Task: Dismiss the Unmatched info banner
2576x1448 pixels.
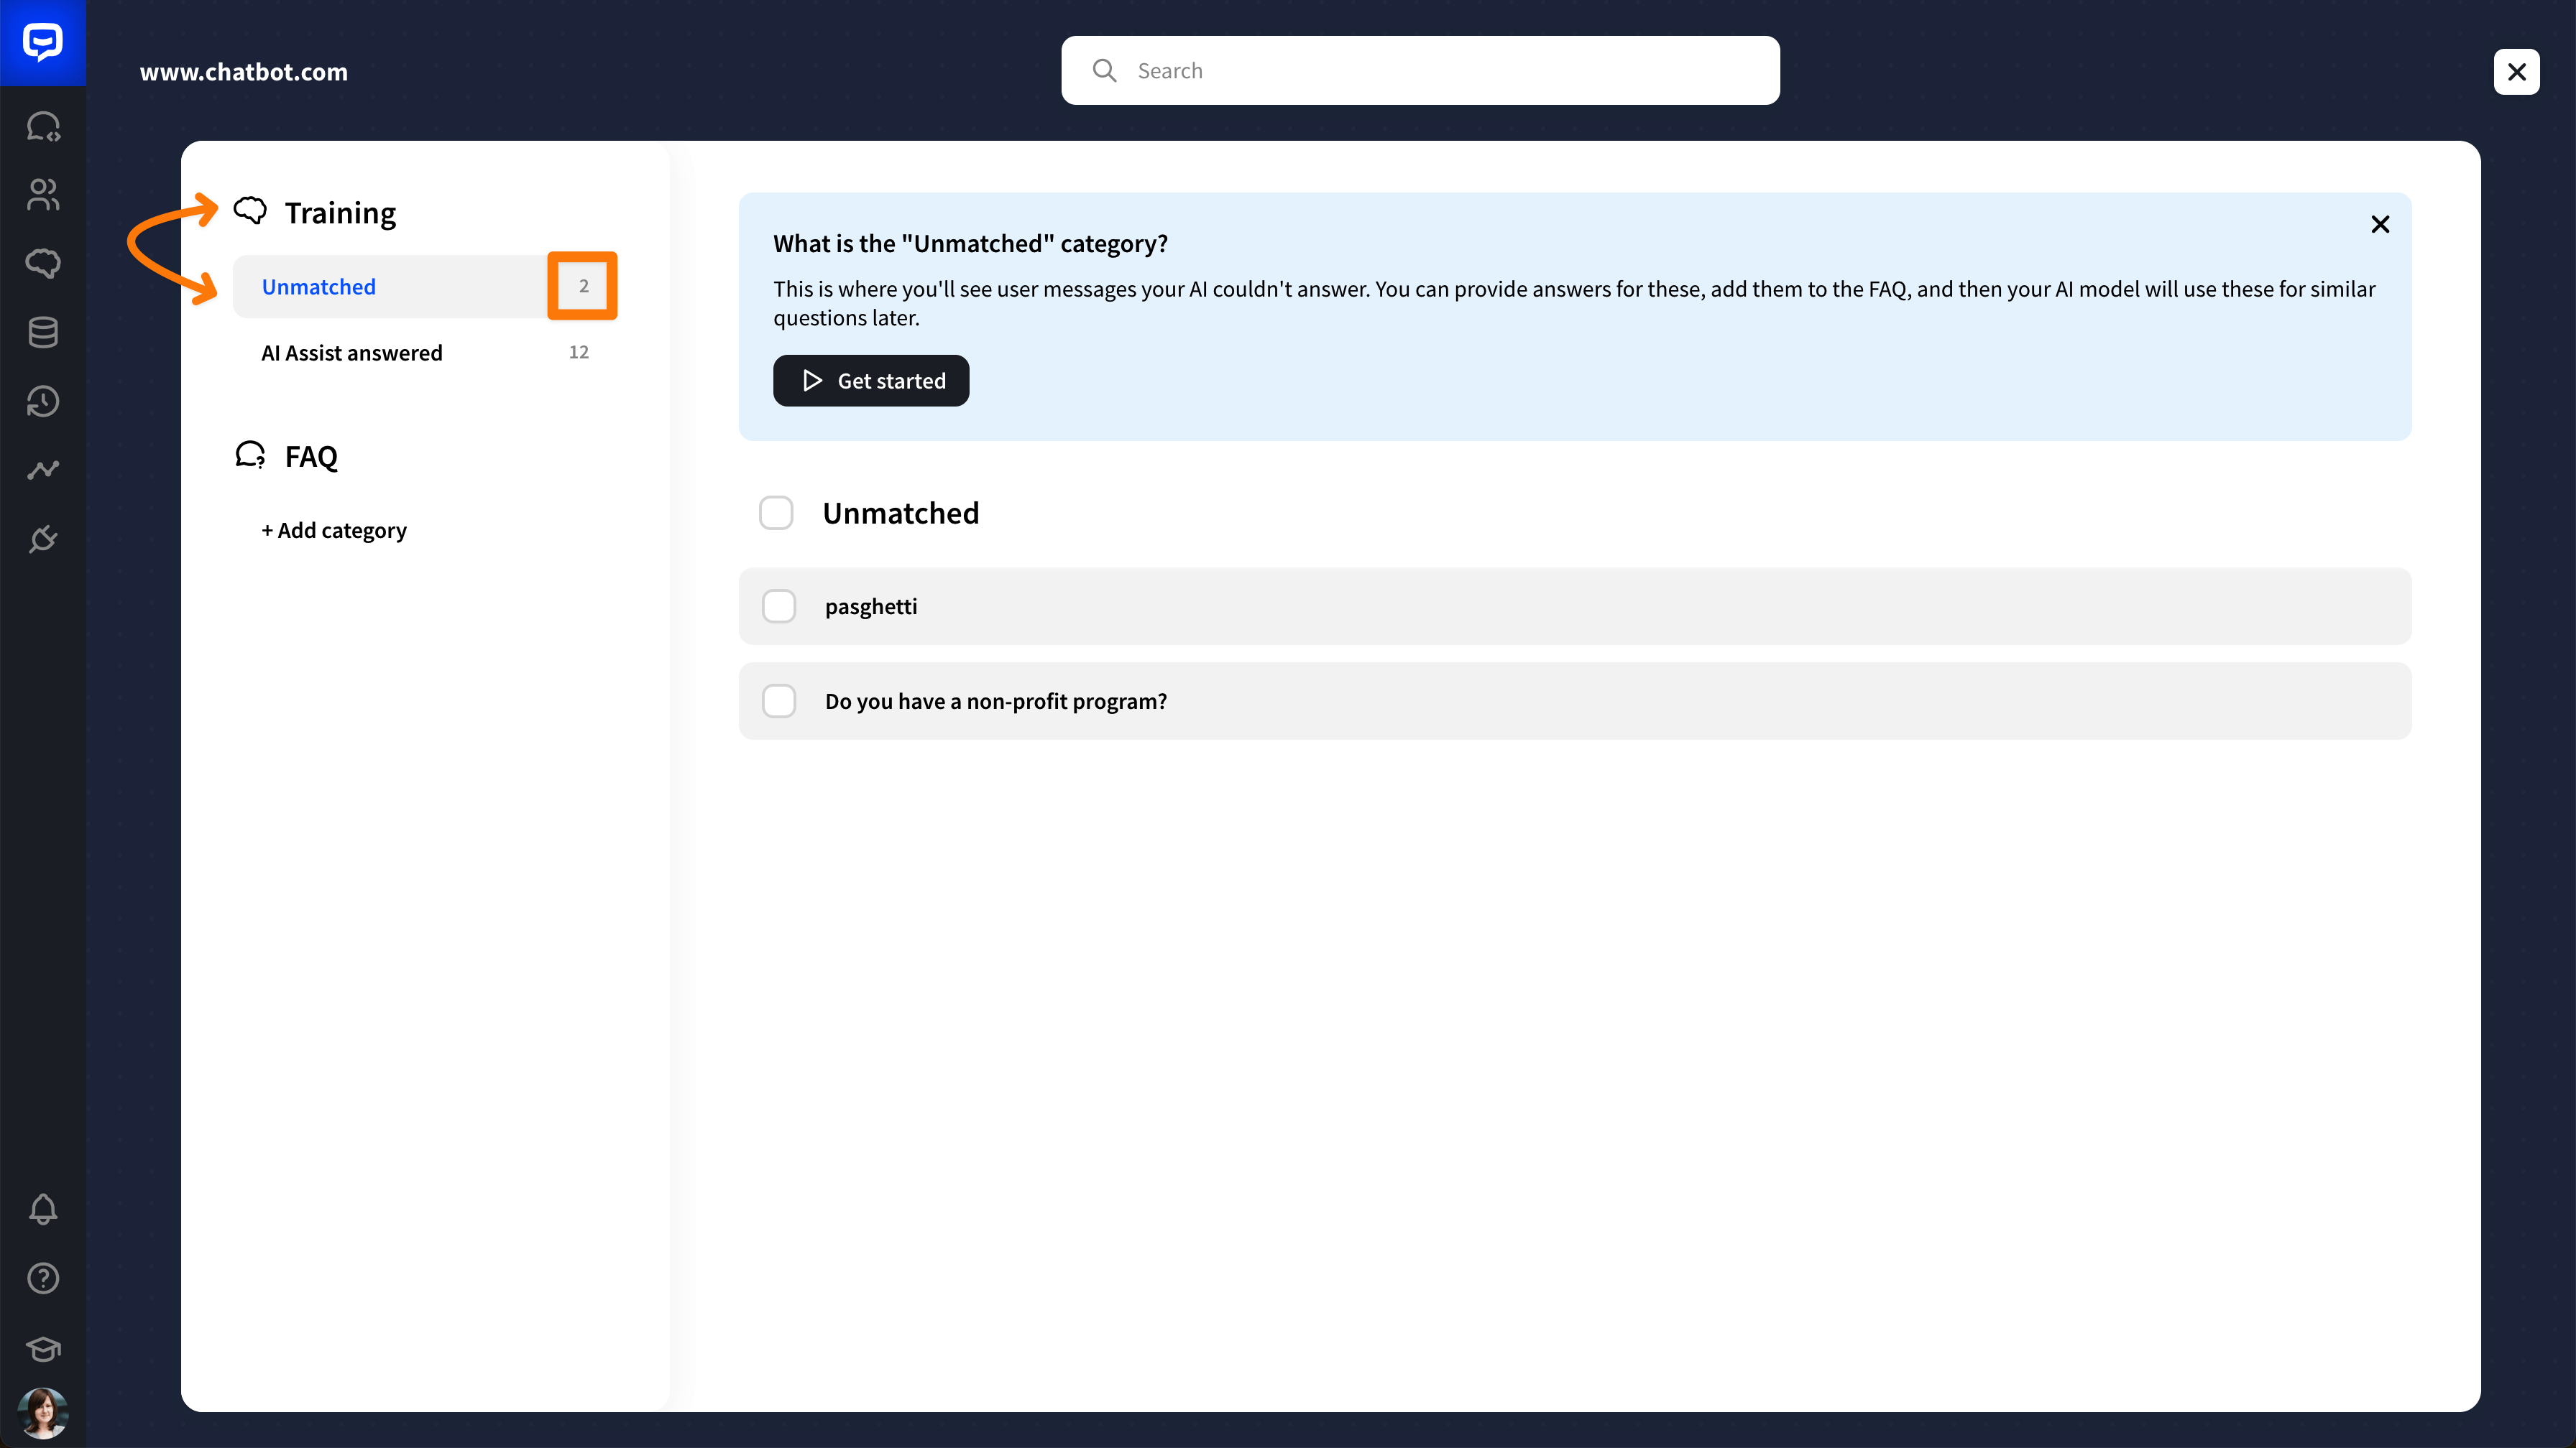Action: [x=2380, y=224]
